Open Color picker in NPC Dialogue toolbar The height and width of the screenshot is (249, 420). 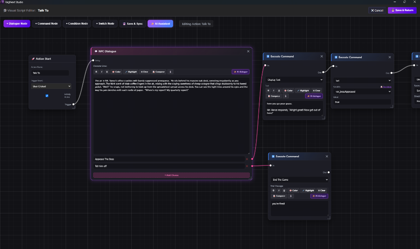tap(116, 72)
